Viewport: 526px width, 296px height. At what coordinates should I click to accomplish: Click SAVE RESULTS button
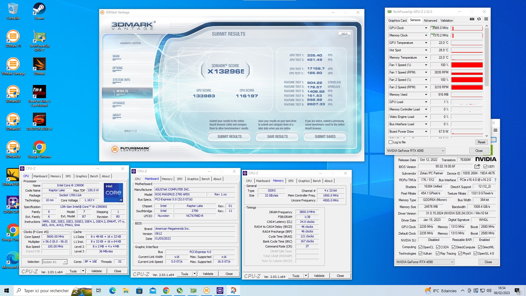coord(277,137)
